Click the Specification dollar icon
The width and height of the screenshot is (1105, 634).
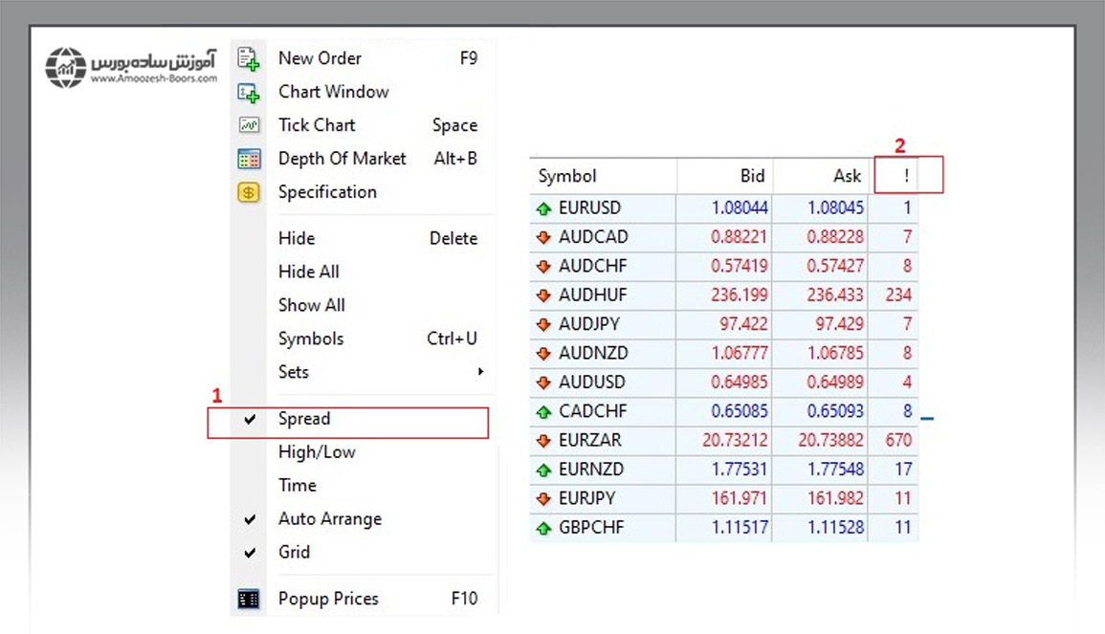click(x=249, y=192)
